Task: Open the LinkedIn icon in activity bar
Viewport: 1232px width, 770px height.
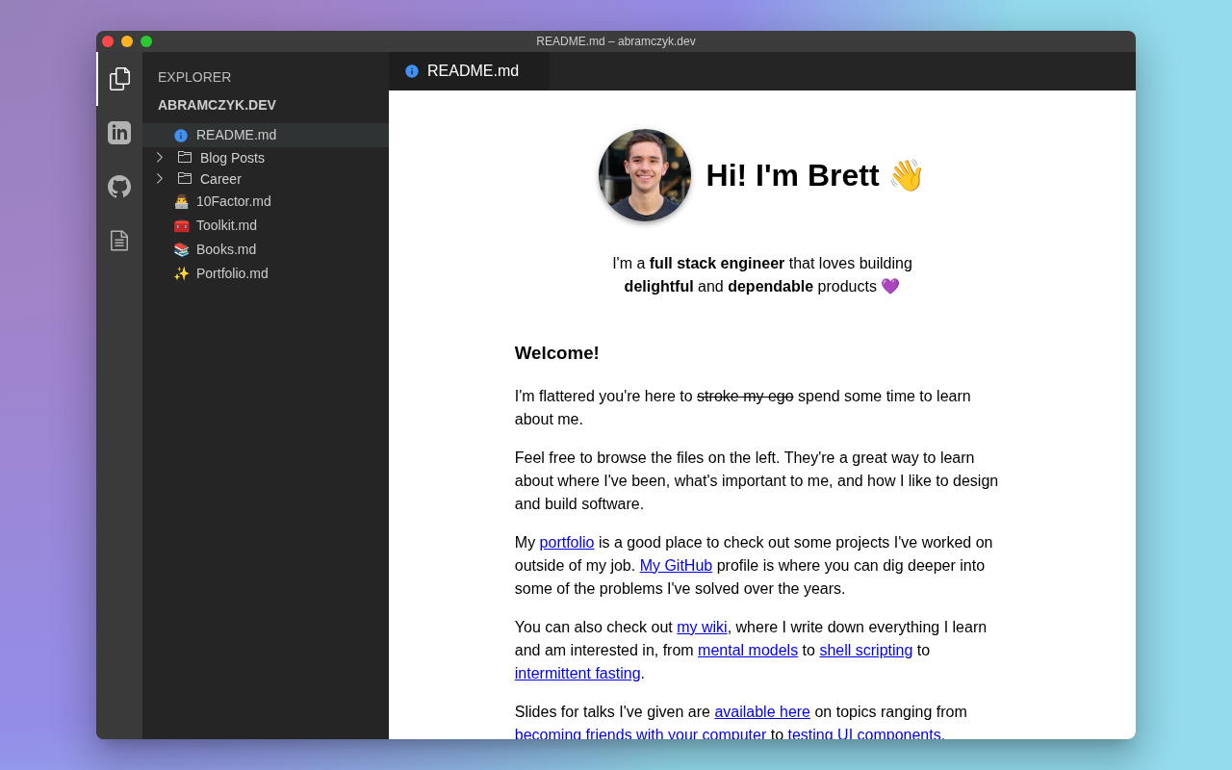Action: click(119, 133)
